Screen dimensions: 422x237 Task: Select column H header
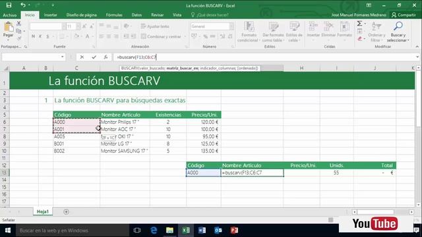pos(301,68)
